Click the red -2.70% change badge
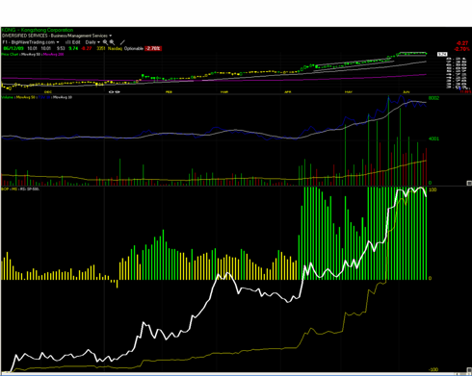The image size is (472, 376). (x=153, y=48)
